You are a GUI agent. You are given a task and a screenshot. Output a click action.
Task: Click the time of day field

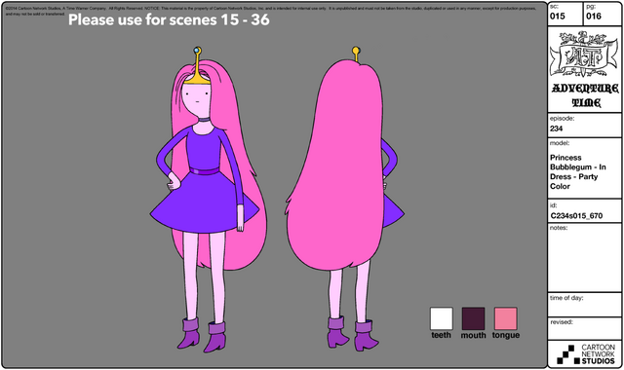(584, 305)
